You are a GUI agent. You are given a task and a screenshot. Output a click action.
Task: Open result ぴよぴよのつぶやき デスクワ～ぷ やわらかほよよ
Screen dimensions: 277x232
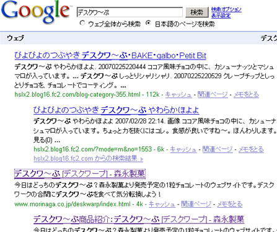coord(117,110)
